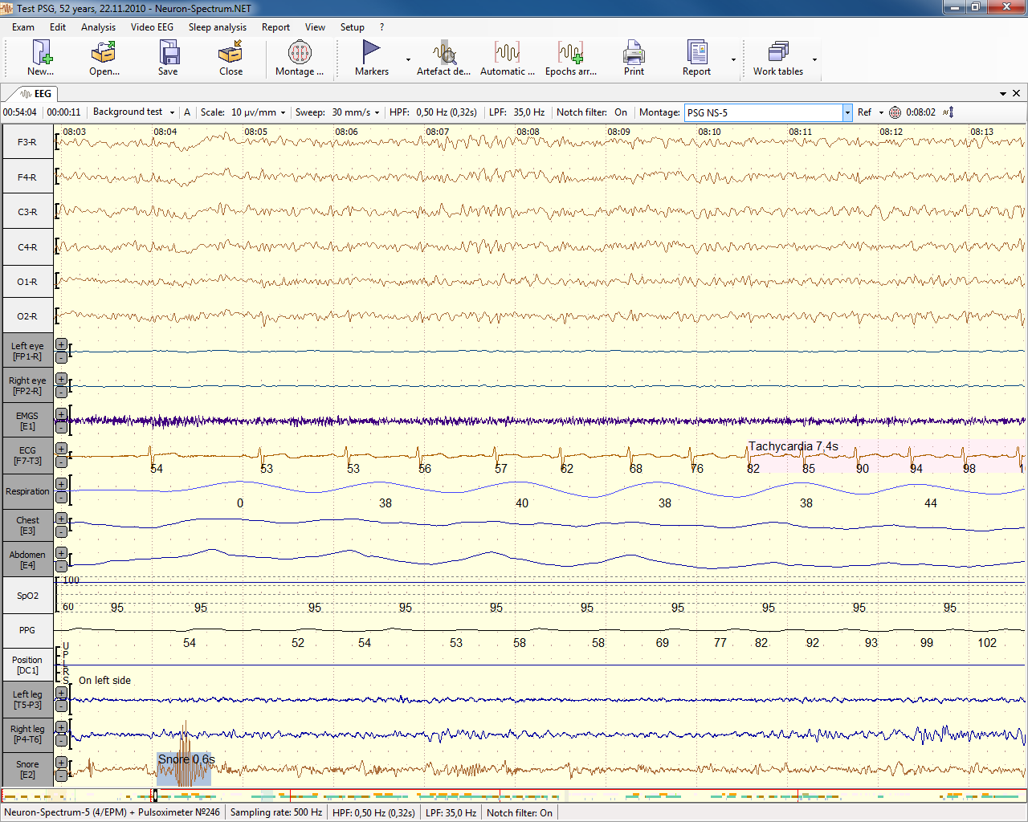Toggle Notch filter On setting
The width and height of the screenshot is (1028, 822).
(592, 112)
